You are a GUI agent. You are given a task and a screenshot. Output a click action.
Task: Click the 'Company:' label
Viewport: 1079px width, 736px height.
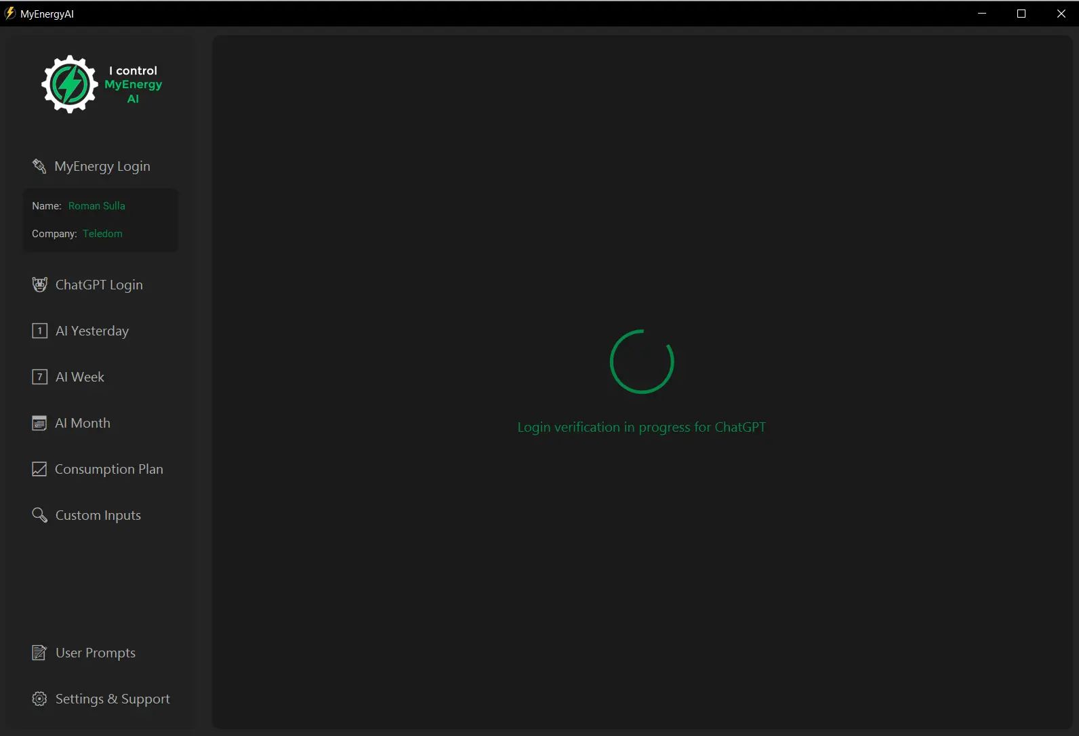pyautogui.click(x=54, y=234)
